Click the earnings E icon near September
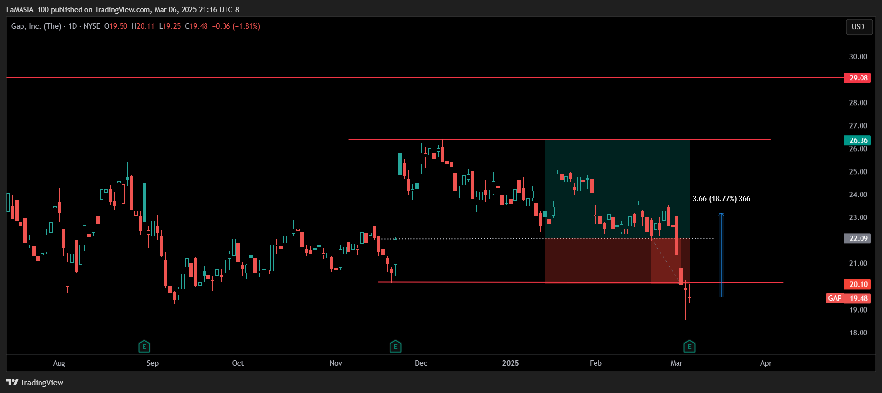The image size is (882, 393). (144, 347)
